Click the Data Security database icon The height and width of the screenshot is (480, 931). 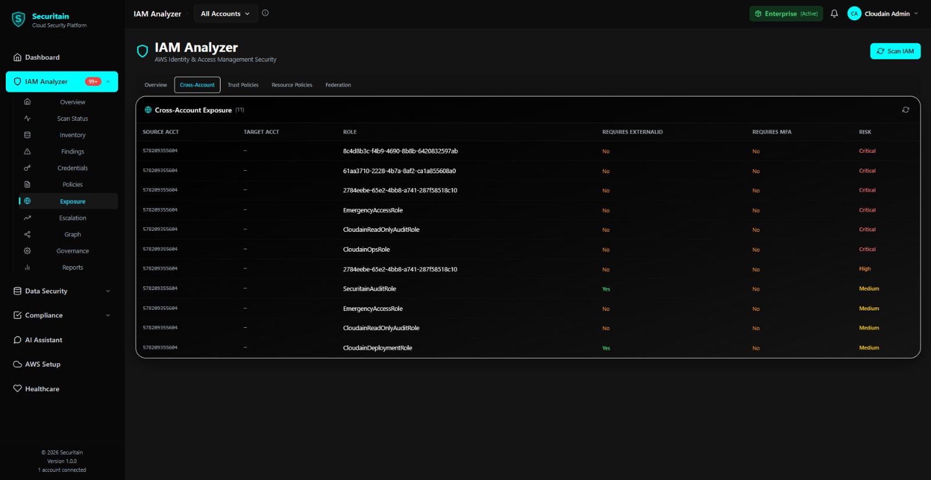click(x=17, y=291)
